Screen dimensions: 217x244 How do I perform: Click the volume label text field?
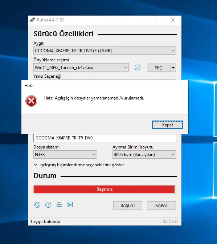point(105,138)
